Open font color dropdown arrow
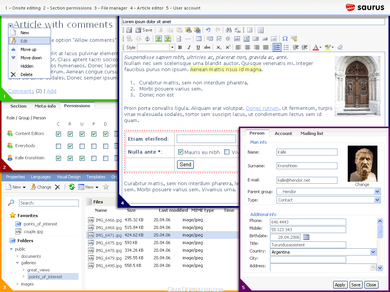The height and width of the screenshot is (292, 390). tap(320, 47)
